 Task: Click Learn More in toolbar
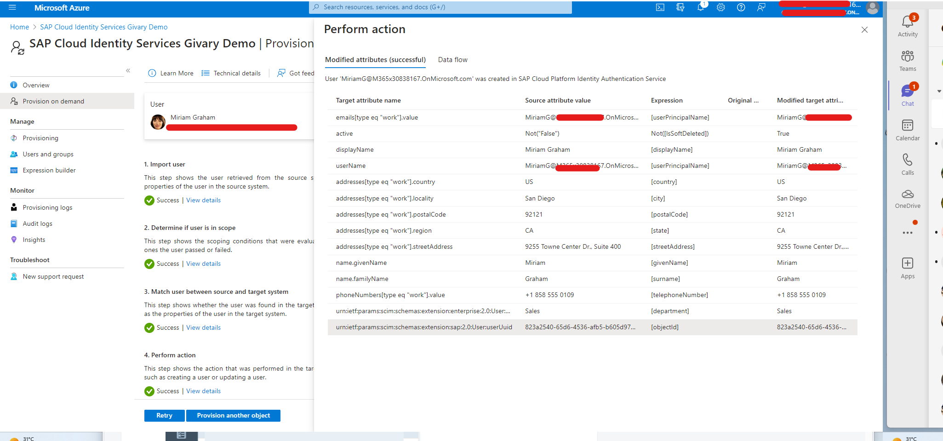[x=171, y=73]
